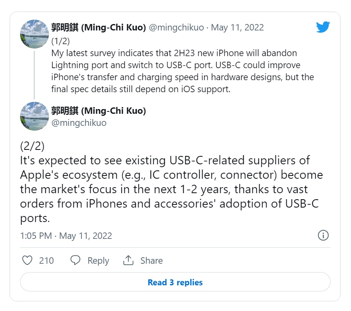
Task: Click the heart like icon
Action: coord(27,261)
